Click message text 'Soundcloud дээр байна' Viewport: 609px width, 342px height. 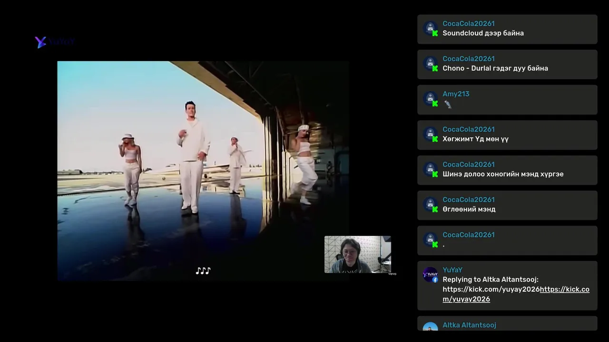483,33
